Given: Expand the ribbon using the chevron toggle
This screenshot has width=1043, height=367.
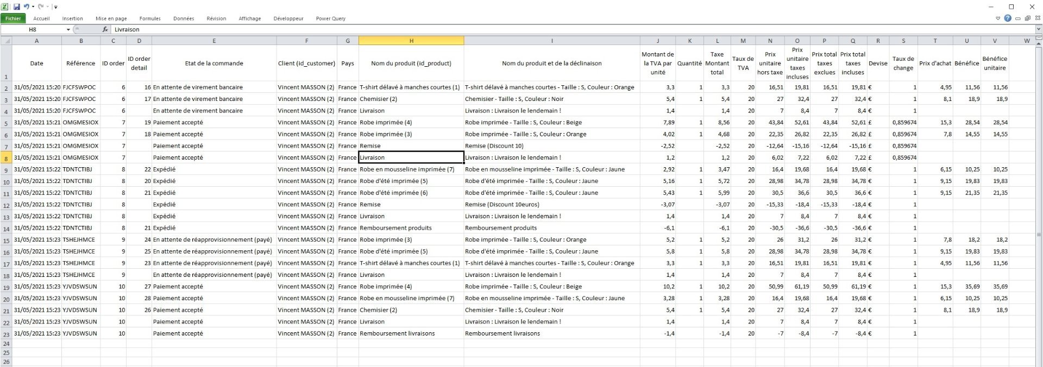Looking at the screenshot, I should [998, 18].
